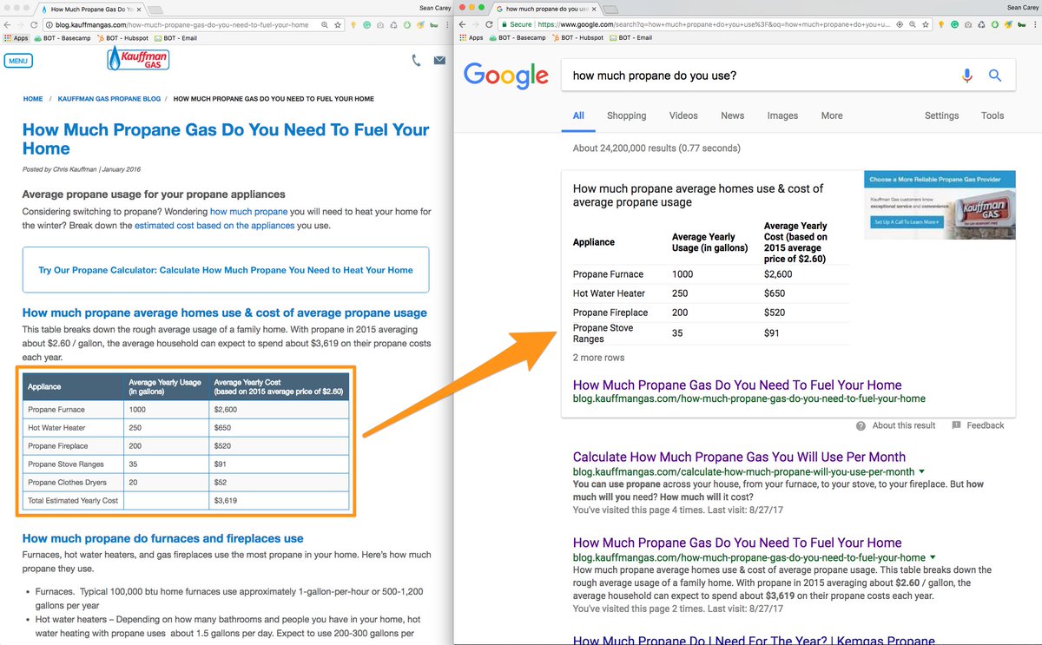Open the More search options menu
This screenshot has width=1042, height=645.
tap(832, 115)
